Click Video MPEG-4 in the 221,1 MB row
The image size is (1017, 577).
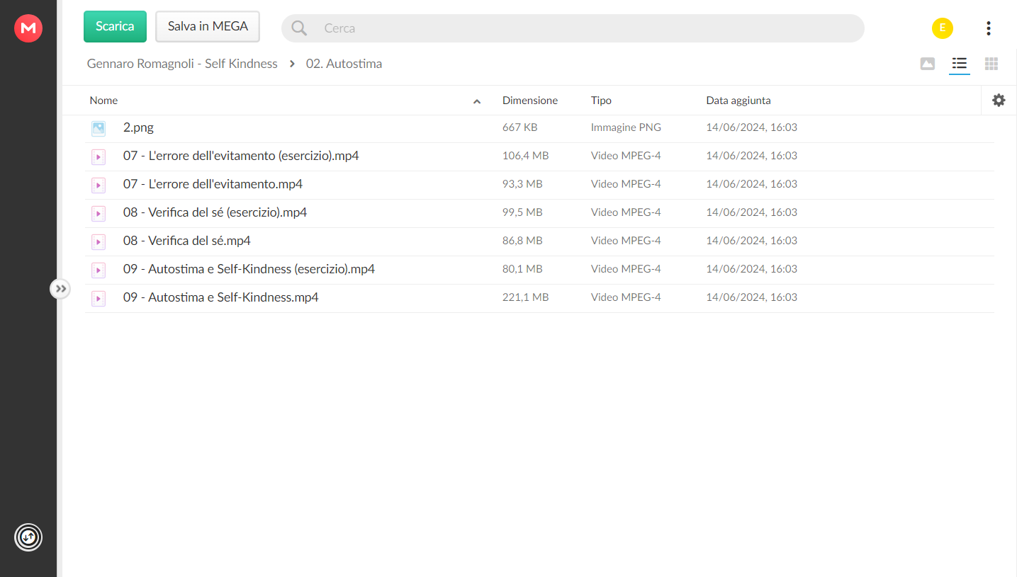626,297
